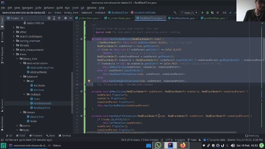Toggle read-only lock icon in status bar
Image resolution: width=265 pixels, height=149 pixels.
click(x=200, y=140)
